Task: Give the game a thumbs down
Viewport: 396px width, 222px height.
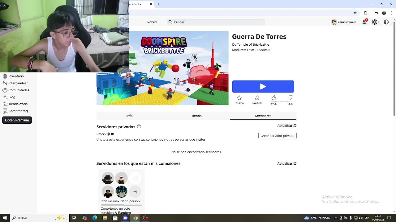Action: [x=291, y=98]
